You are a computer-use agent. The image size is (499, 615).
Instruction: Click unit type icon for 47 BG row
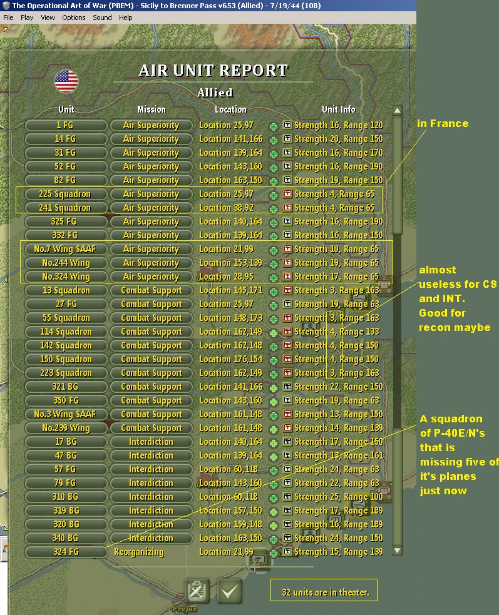click(288, 455)
